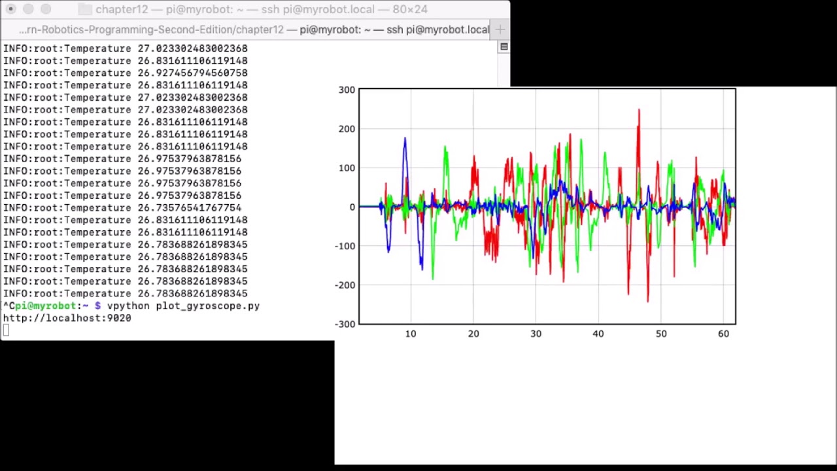837x471 pixels.
Task: Click the -100 label on graph y-axis
Action: tap(345, 246)
